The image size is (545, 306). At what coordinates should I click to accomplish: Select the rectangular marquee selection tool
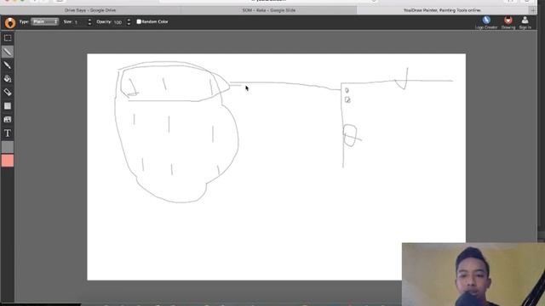8,37
